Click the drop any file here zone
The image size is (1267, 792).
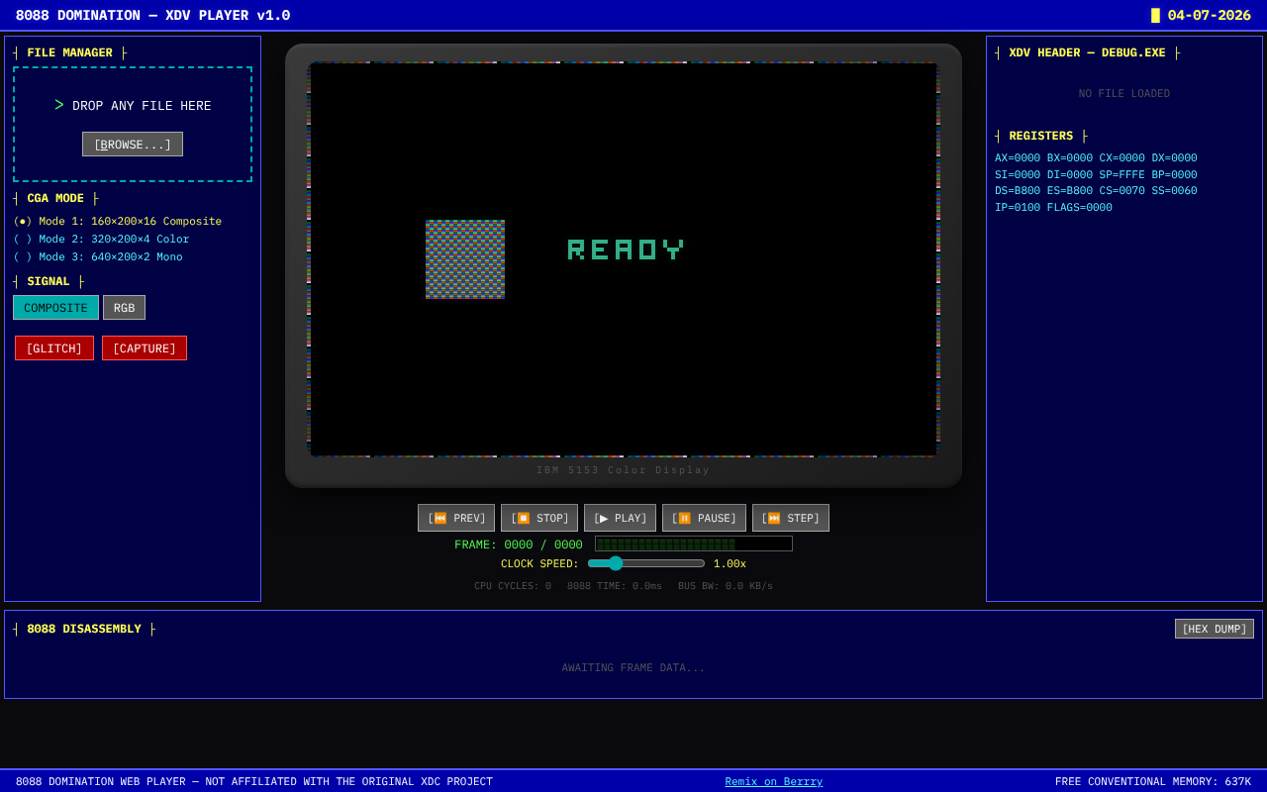click(133, 106)
